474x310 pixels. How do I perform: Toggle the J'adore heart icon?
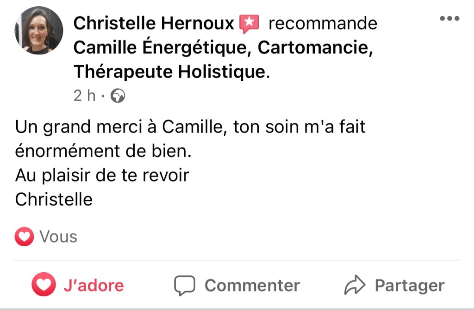coord(43,285)
